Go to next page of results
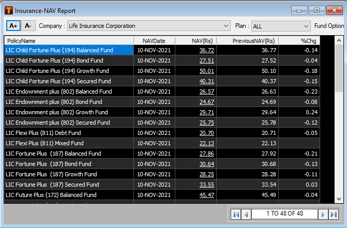The image size is (347, 228). [323, 214]
